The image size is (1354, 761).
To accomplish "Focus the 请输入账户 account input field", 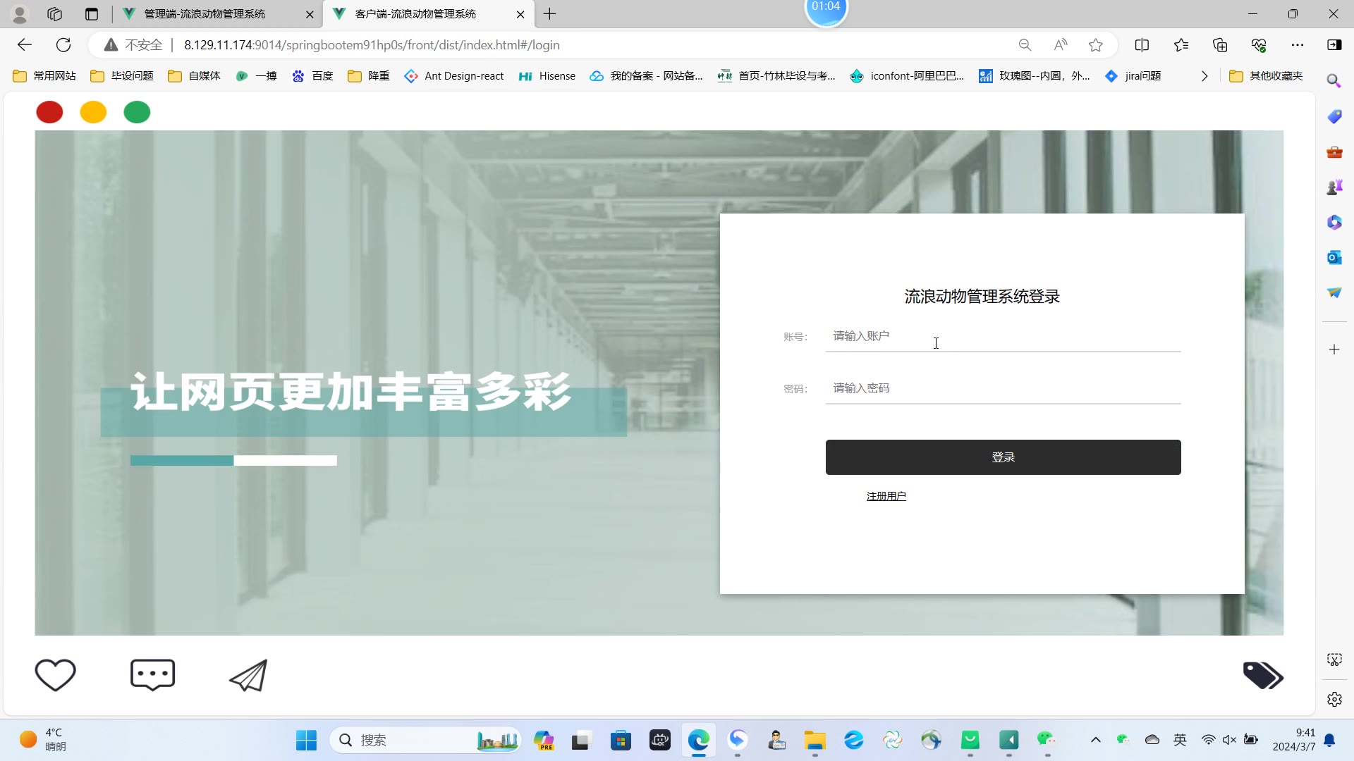I will point(1003,336).
